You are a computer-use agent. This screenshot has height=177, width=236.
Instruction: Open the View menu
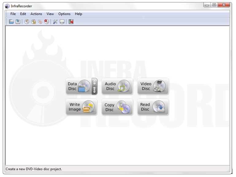click(50, 14)
